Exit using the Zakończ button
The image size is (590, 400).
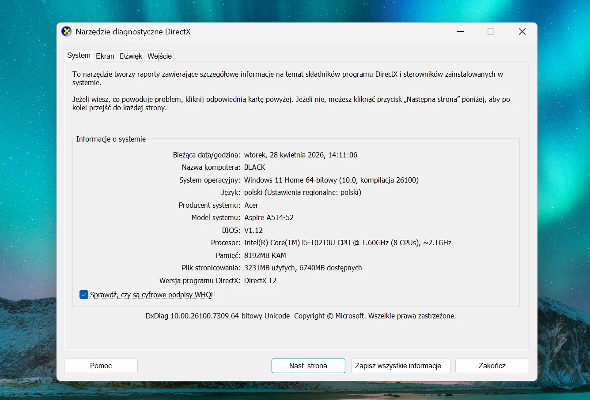click(x=492, y=366)
